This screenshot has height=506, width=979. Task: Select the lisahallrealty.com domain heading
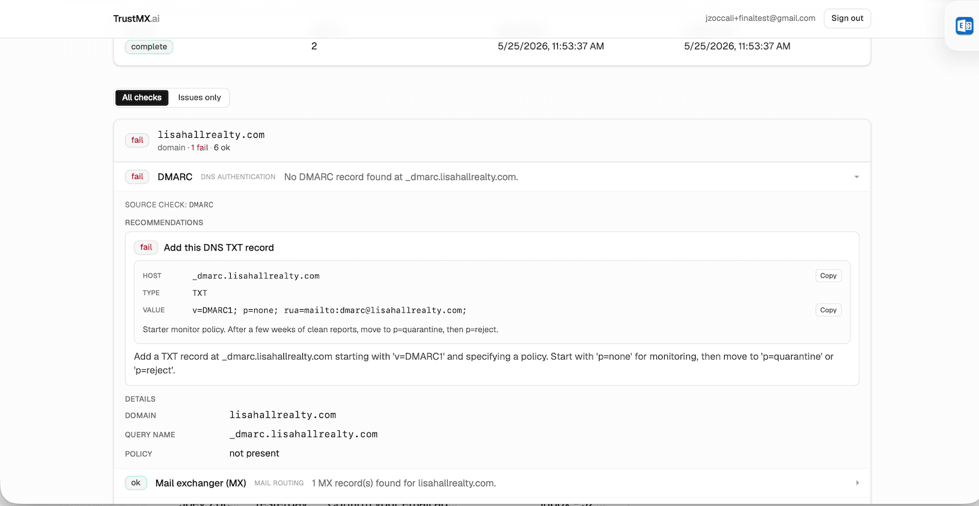point(211,135)
